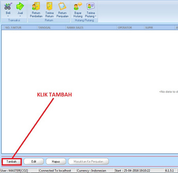Expand the Terima Piutang dropdown arrow

coord(96,16)
